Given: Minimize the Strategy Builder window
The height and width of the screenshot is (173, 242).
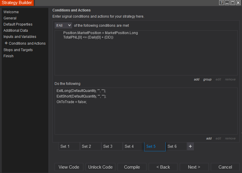Looking at the screenshot, I should 227,3.
